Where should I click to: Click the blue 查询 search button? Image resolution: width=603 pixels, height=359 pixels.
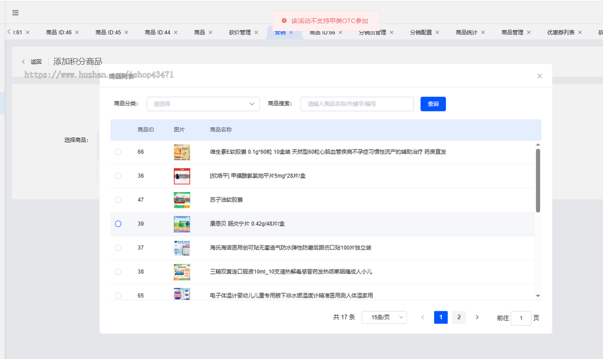point(433,104)
